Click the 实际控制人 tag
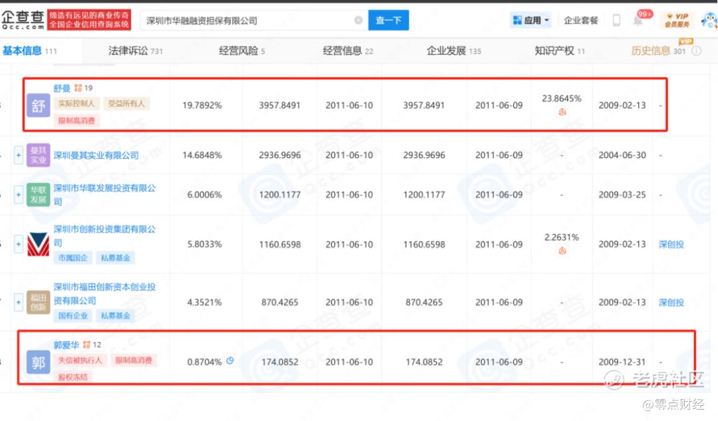This screenshot has height=421, width=718. click(x=76, y=104)
